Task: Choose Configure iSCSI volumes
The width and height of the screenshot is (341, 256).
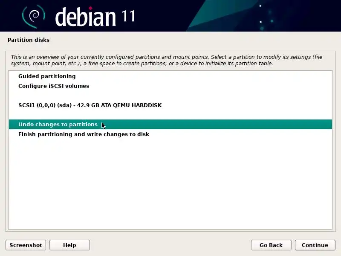Action: coord(170,86)
